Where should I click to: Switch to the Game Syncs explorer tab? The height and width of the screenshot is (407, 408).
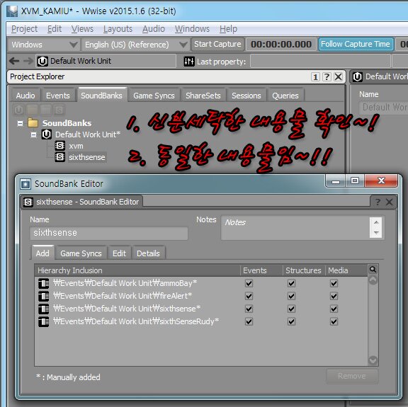(x=154, y=96)
